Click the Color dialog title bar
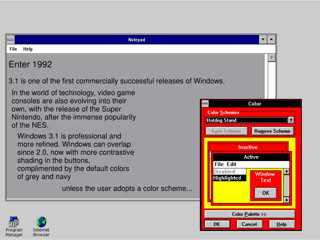 [255, 104]
